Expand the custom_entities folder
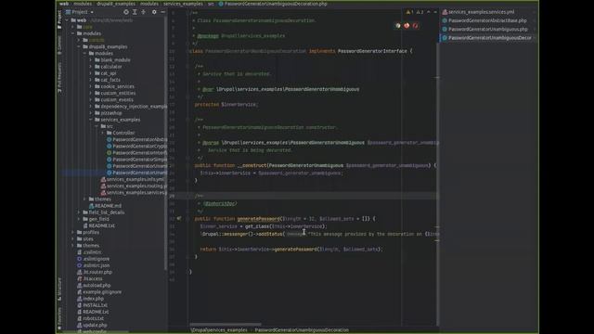594x334 pixels. click(91, 93)
